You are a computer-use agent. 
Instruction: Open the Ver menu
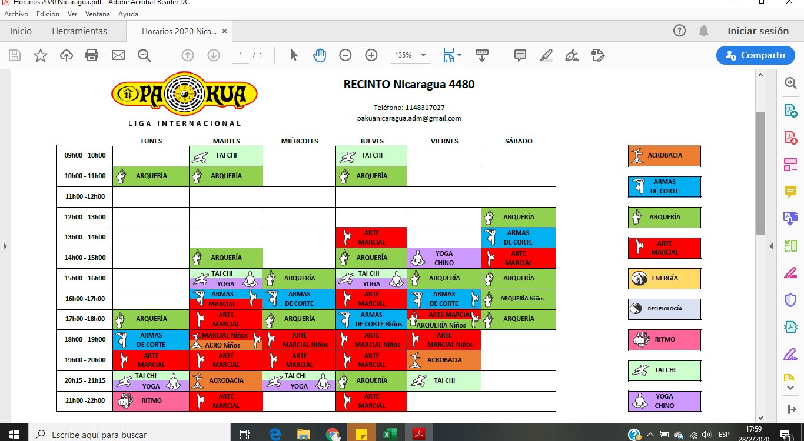point(72,14)
